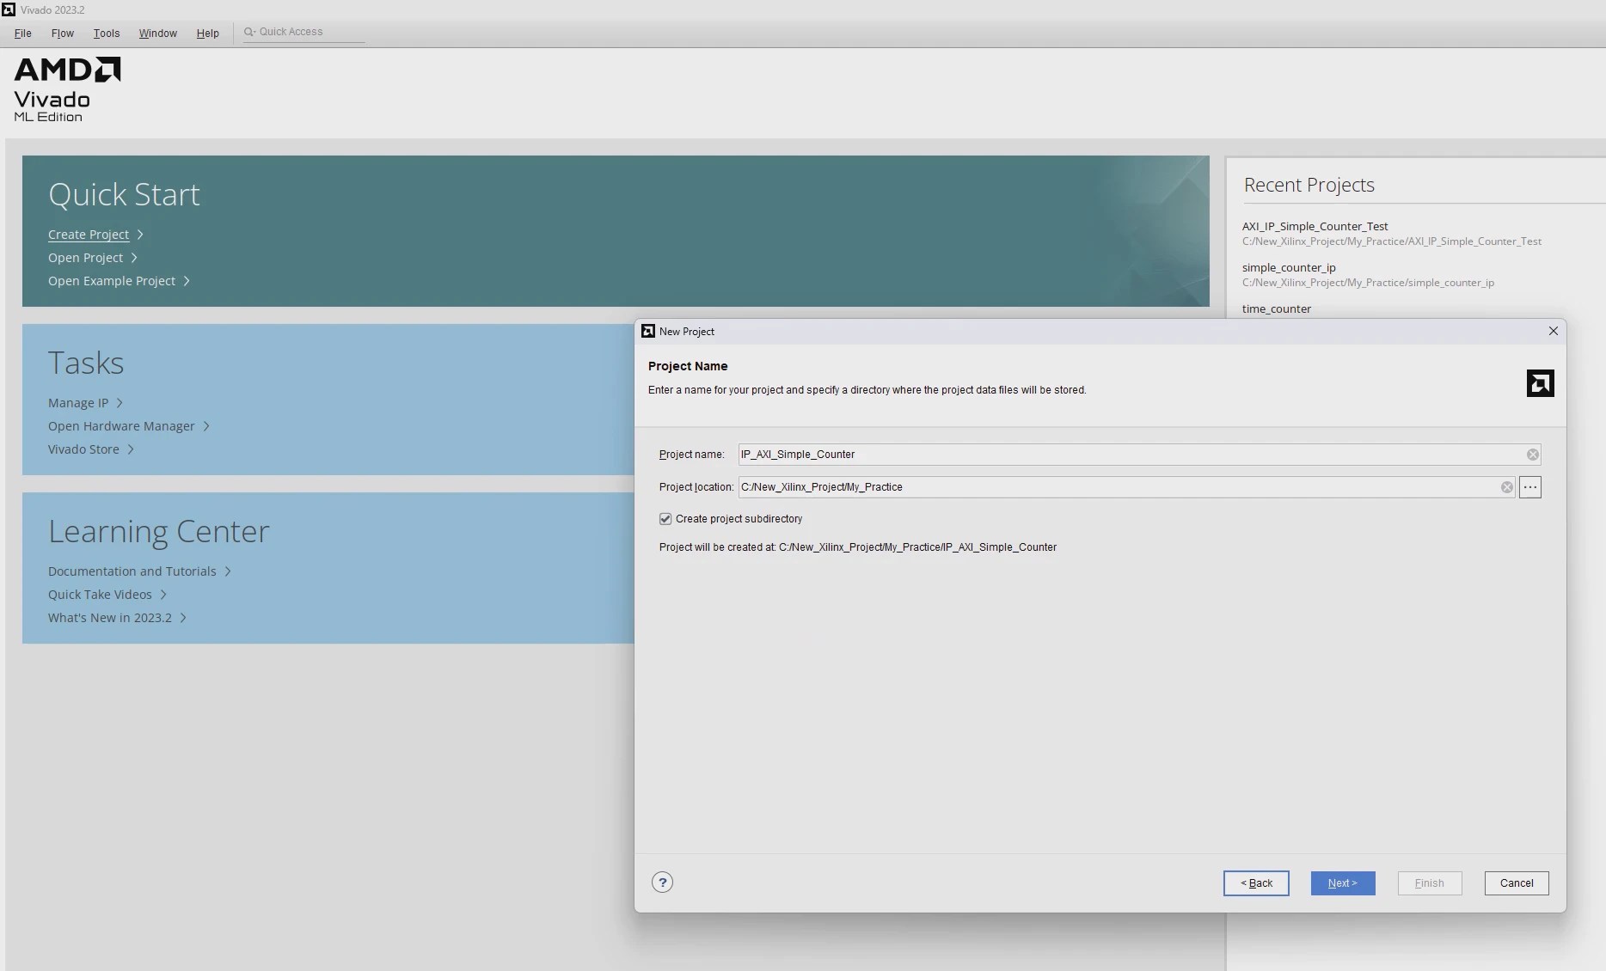The height and width of the screenshot is (971, 1606).
Task: Click the AMD Vivado ML Edition logo
Action: click(67, 90)
